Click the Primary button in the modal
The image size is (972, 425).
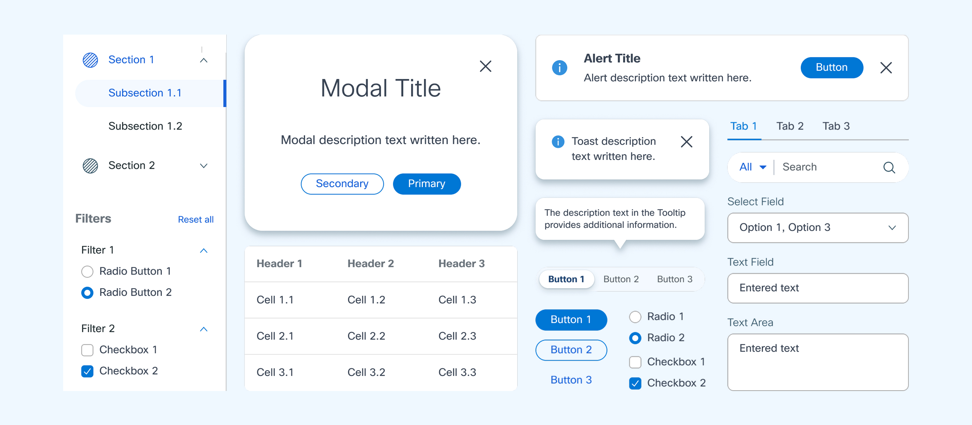(x=426, y=184)
